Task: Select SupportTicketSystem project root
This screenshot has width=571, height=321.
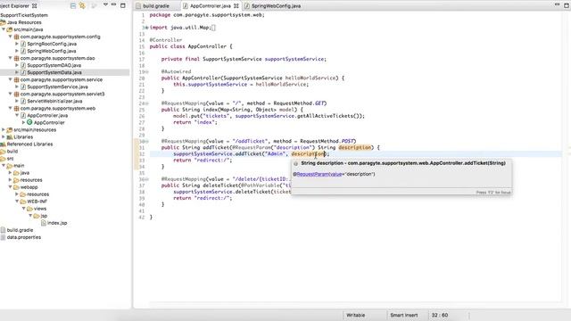Action: [x=24, y=15]
